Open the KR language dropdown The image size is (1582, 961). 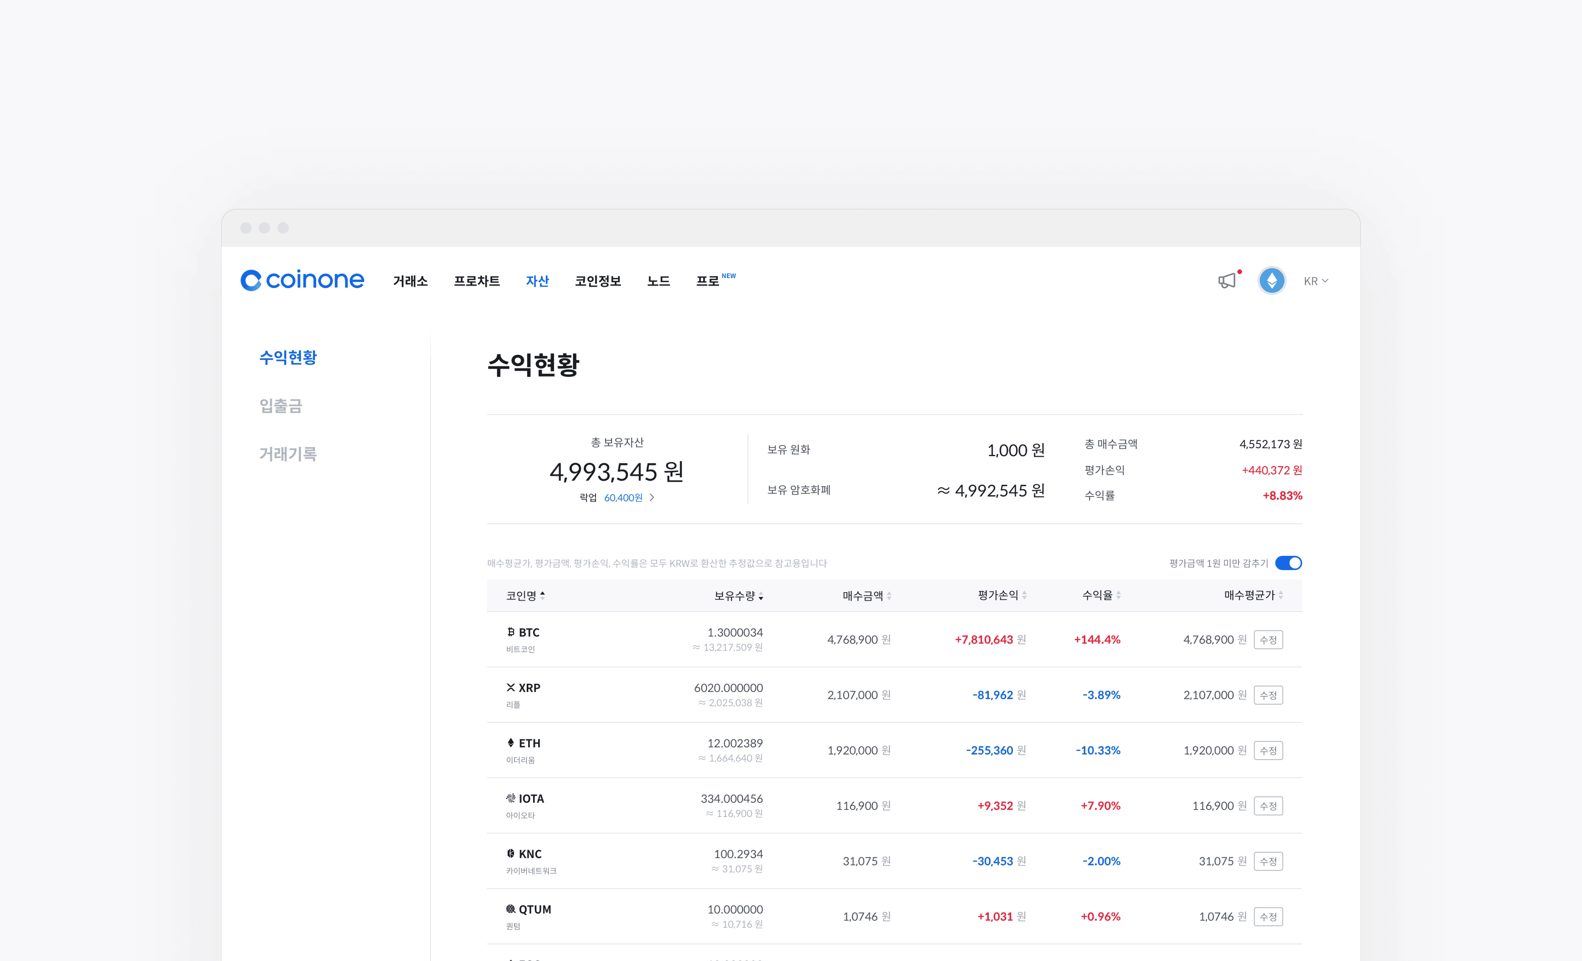click(1315, 281)
